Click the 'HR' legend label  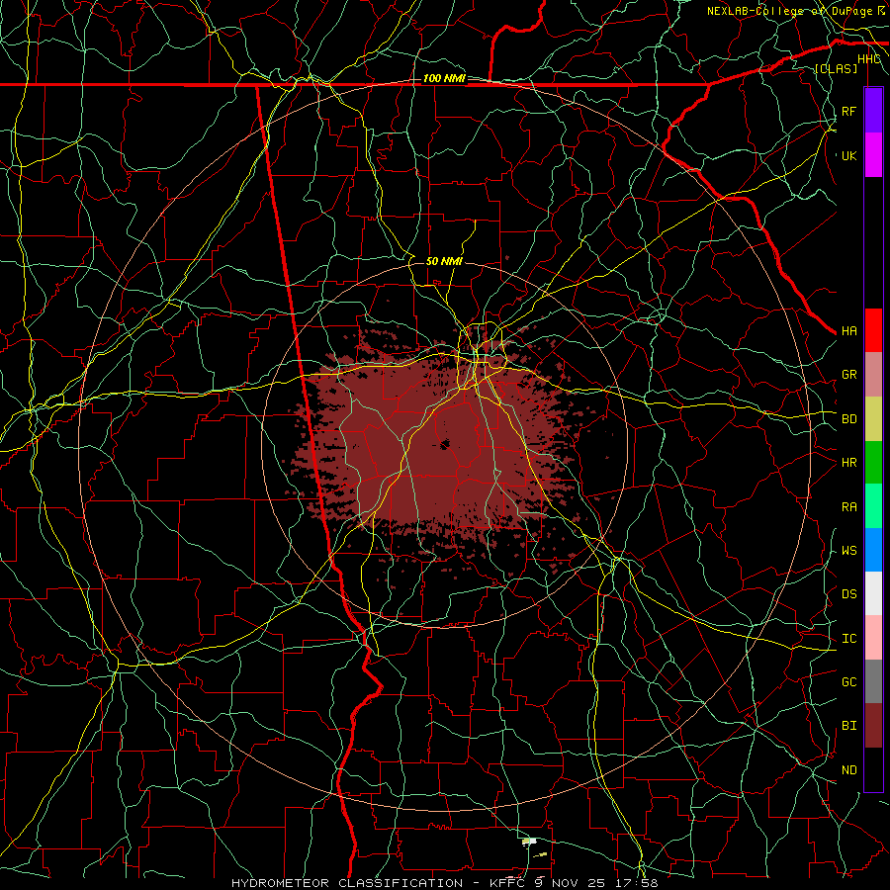pos(848,462)
